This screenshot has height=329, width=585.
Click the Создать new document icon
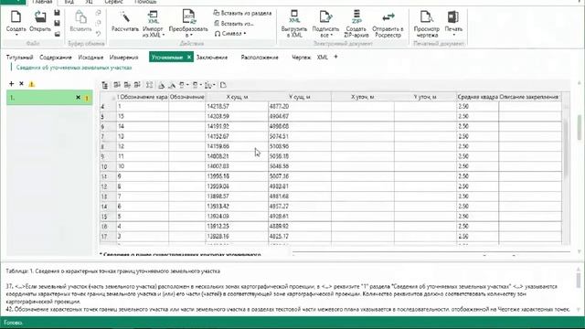click(x=16, y=16)
